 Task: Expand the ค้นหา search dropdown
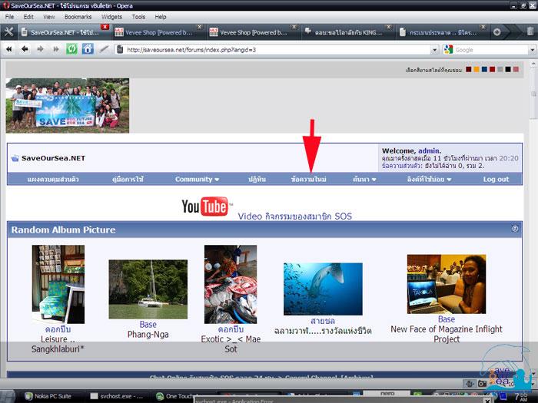click(x=364, y=179)
